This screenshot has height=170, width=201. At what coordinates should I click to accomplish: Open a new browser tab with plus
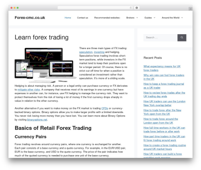(x=191, y=9)
